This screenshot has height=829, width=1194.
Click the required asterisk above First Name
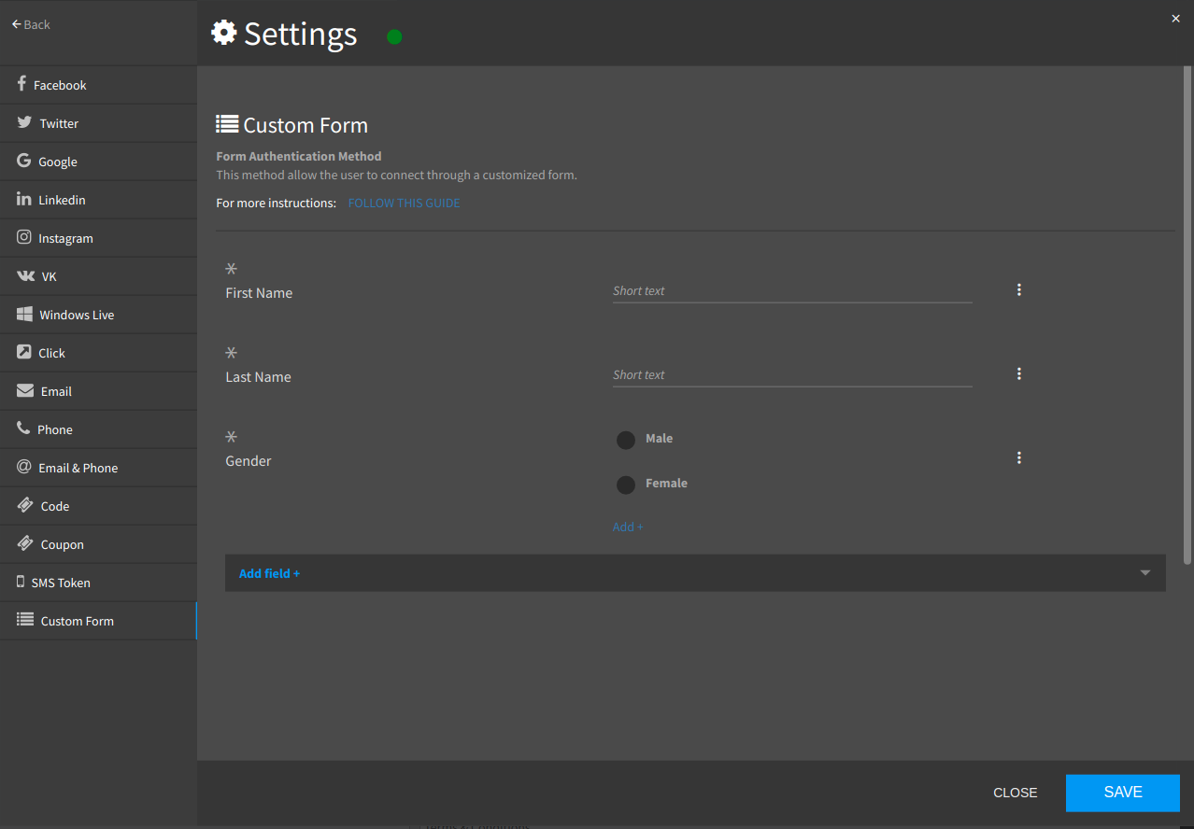(232, 269)
